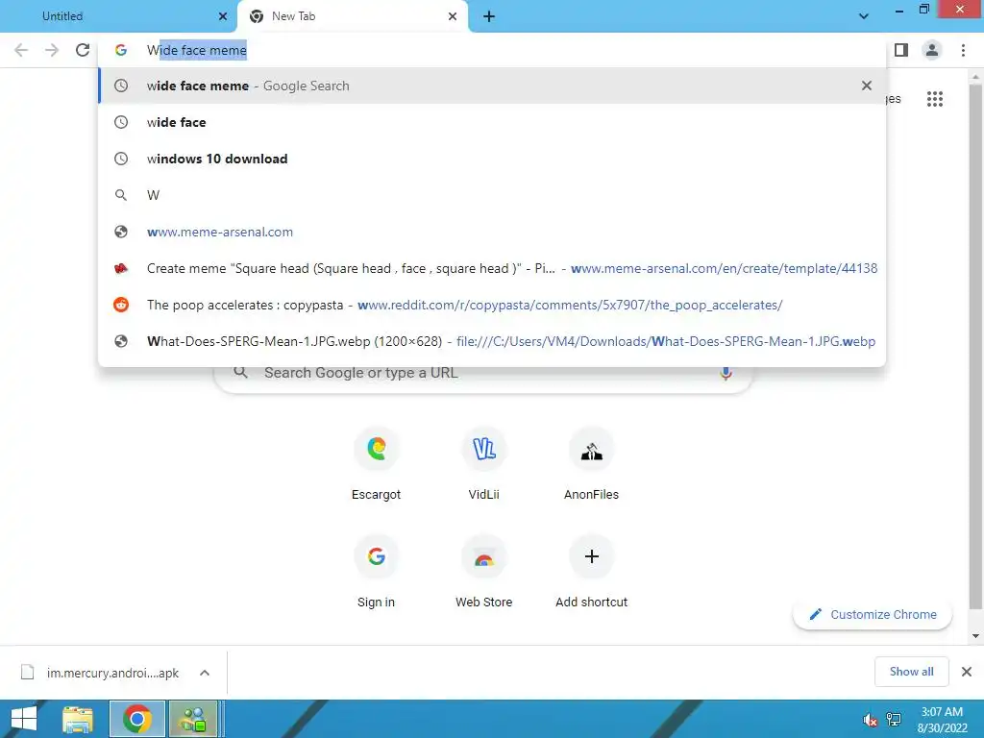Open the Sign in Google shortcut
This screenshot has width=984, height=738.
[x=376, y=573]
